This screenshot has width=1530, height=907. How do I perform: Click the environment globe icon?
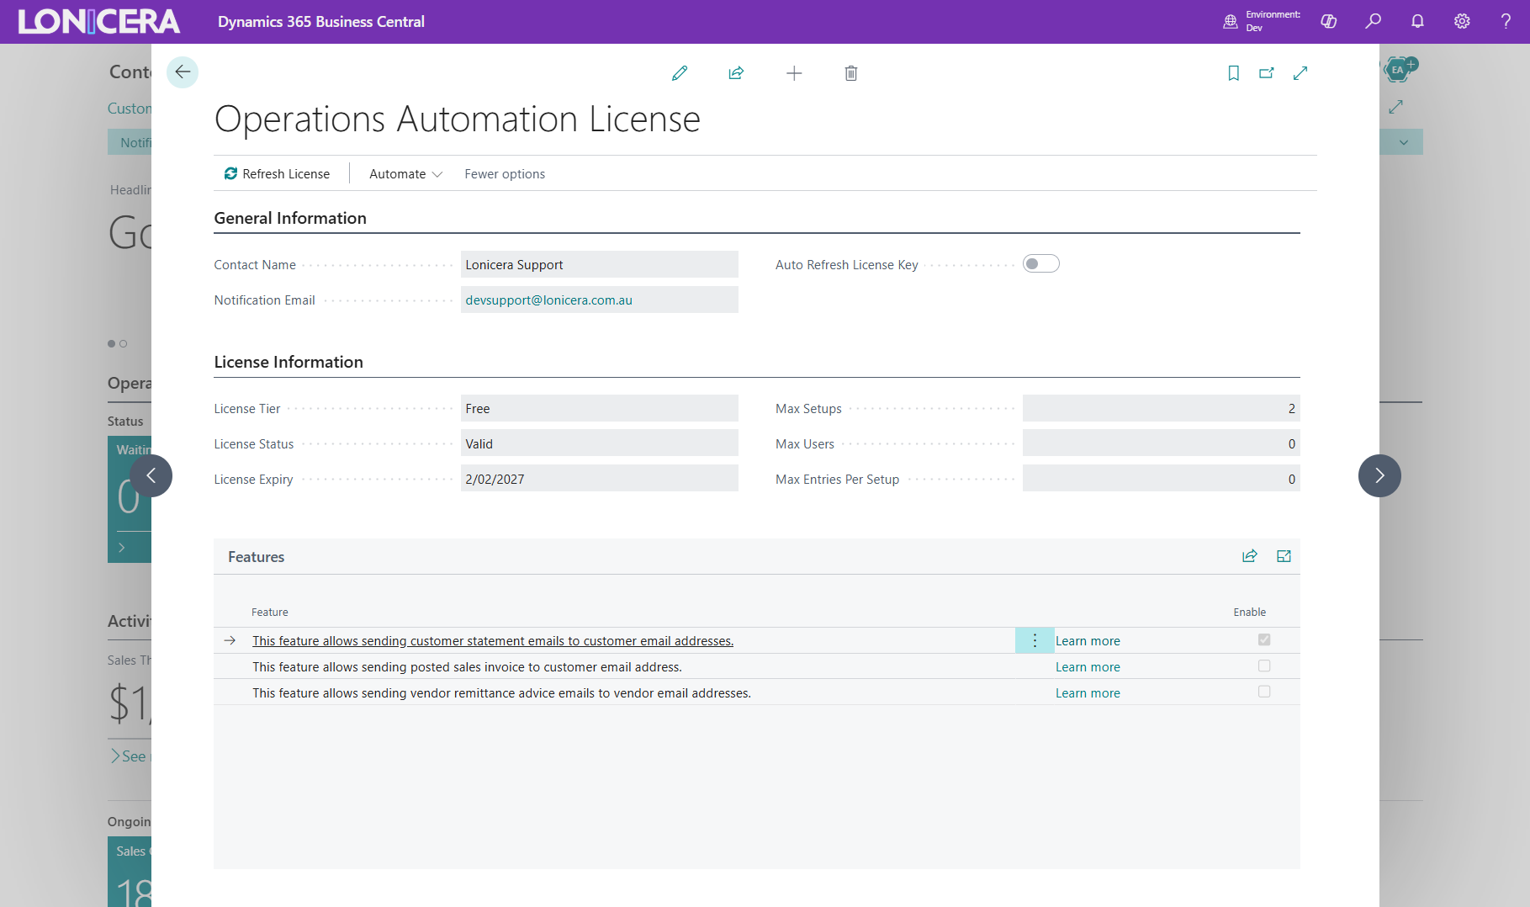pyautogui.click(x=1231, y=21)
